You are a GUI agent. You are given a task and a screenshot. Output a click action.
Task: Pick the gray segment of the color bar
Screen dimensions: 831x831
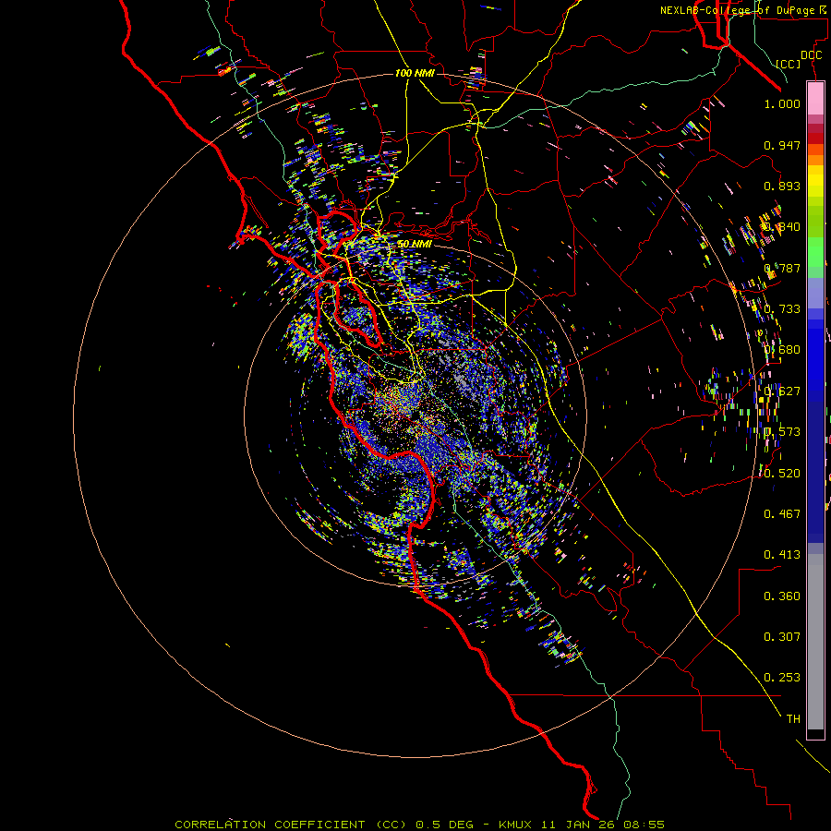pos(815,642)
